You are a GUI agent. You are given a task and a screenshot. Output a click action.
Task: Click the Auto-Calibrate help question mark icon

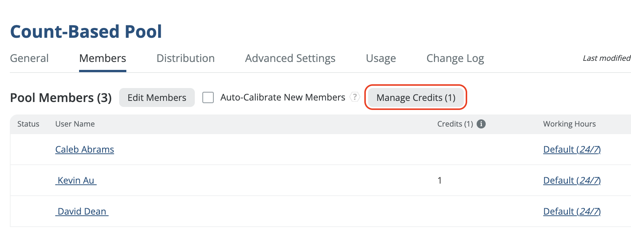click(354, 97)
